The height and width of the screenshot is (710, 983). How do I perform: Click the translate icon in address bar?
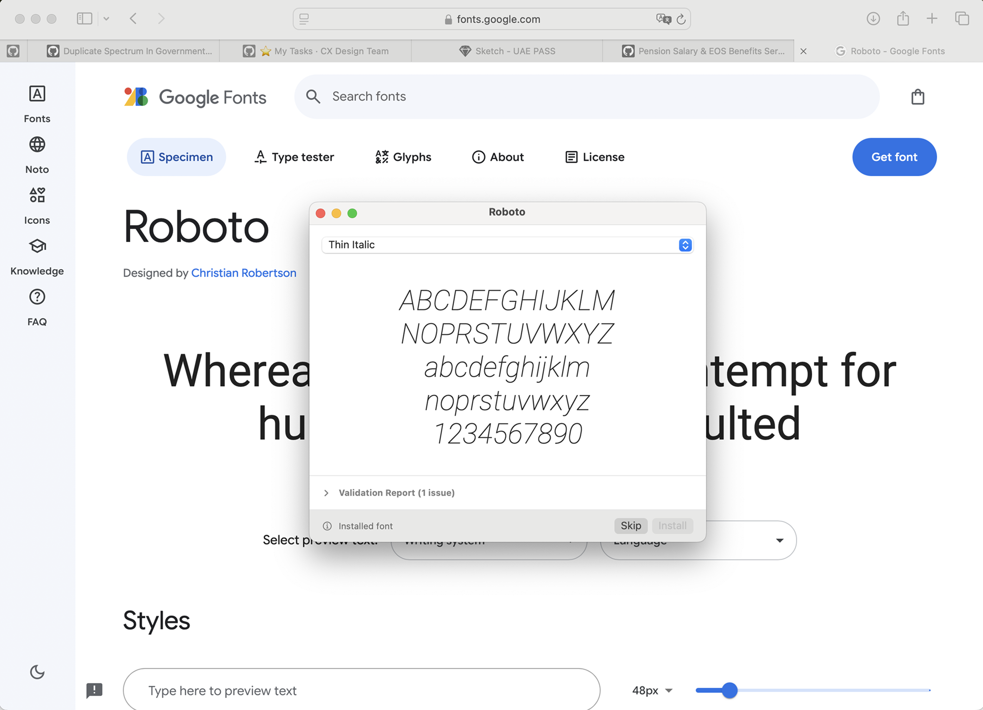click(x=663, y=19)
